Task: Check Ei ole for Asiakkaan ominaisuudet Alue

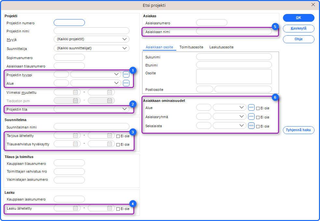Action: point(258,108)
